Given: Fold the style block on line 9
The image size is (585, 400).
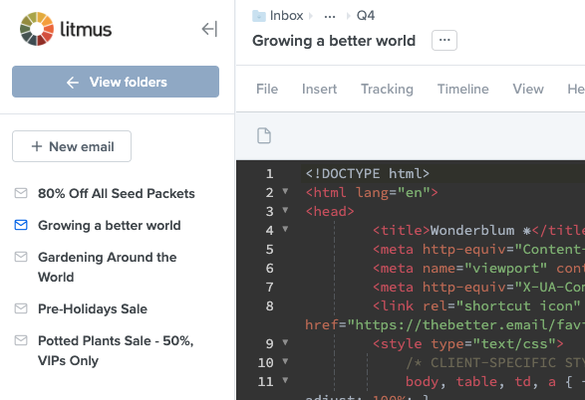Looking at the screenshot, I should (x=285, y=342).
